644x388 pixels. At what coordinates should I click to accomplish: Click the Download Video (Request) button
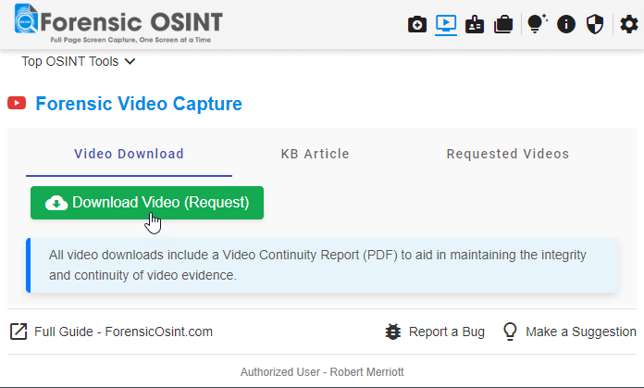click(x=147, y=203)
